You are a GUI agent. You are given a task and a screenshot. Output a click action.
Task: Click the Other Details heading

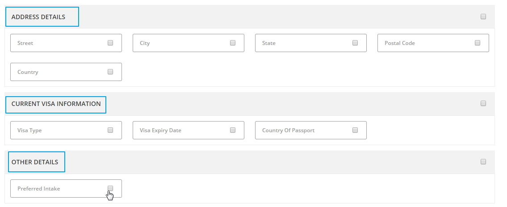coord(34,162)
